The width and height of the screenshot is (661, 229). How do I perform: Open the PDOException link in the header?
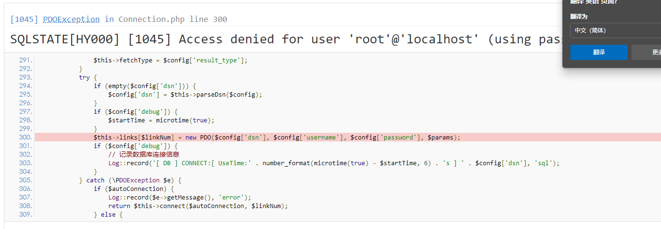pyautogui.click(x=71, y=20)
